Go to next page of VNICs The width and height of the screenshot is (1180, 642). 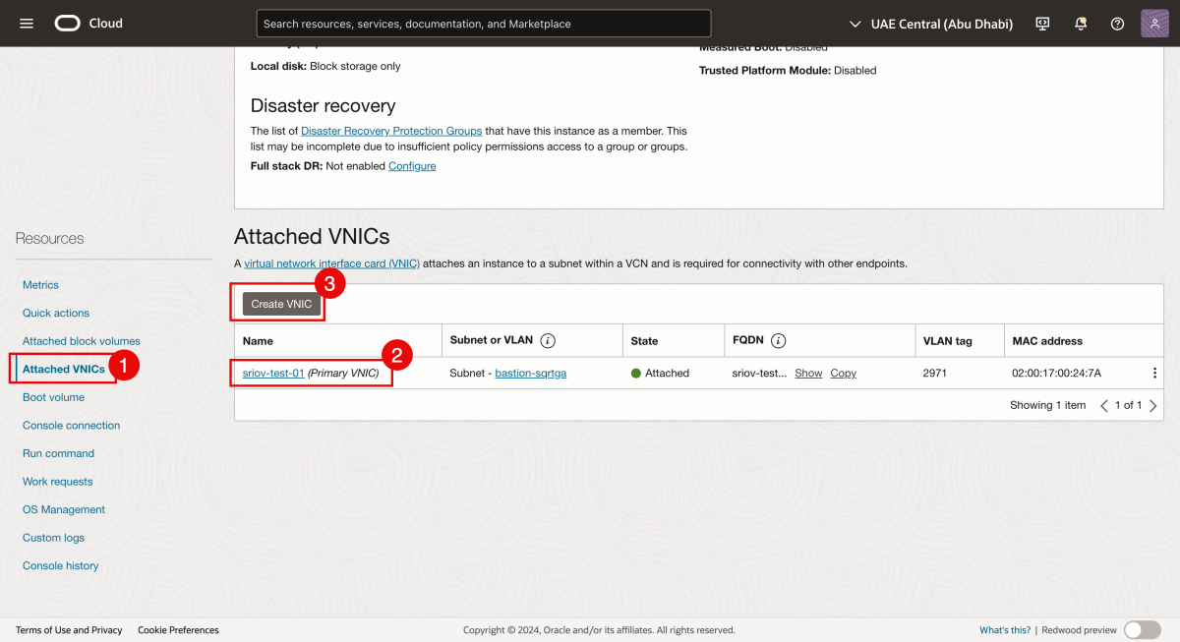pyautogui.click(x=1152, y=404)
